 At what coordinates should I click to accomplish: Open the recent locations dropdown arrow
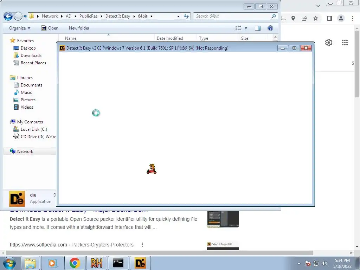pyautogui.click(x=25, y=17)
